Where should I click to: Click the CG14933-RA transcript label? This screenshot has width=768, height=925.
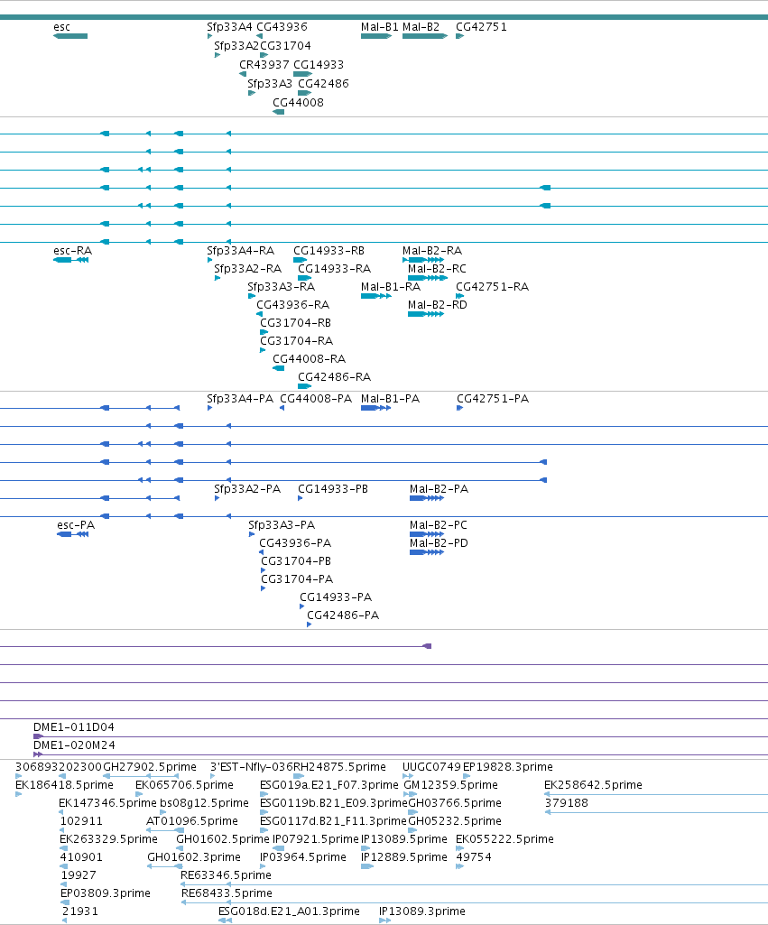(x=335, y=269)
